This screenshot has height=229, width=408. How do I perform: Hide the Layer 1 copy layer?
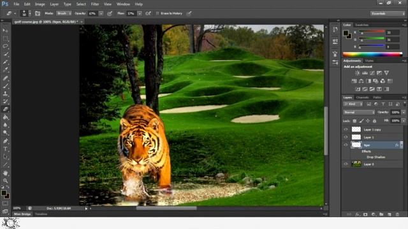346,129
